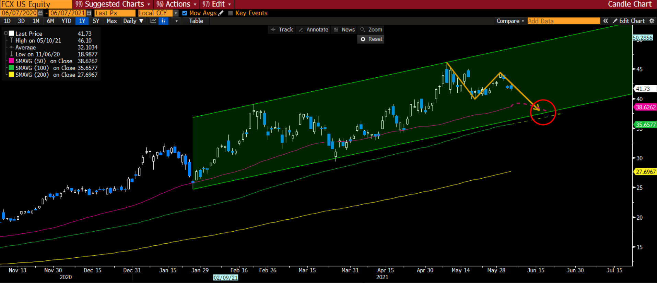The image size is (657, 283).
Task: Click the Low marker icon in legend
Action: point(11,54)
